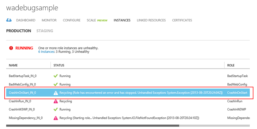Click the horizontal scrollbar below the table
257x129 pixels.
(92, 125)
